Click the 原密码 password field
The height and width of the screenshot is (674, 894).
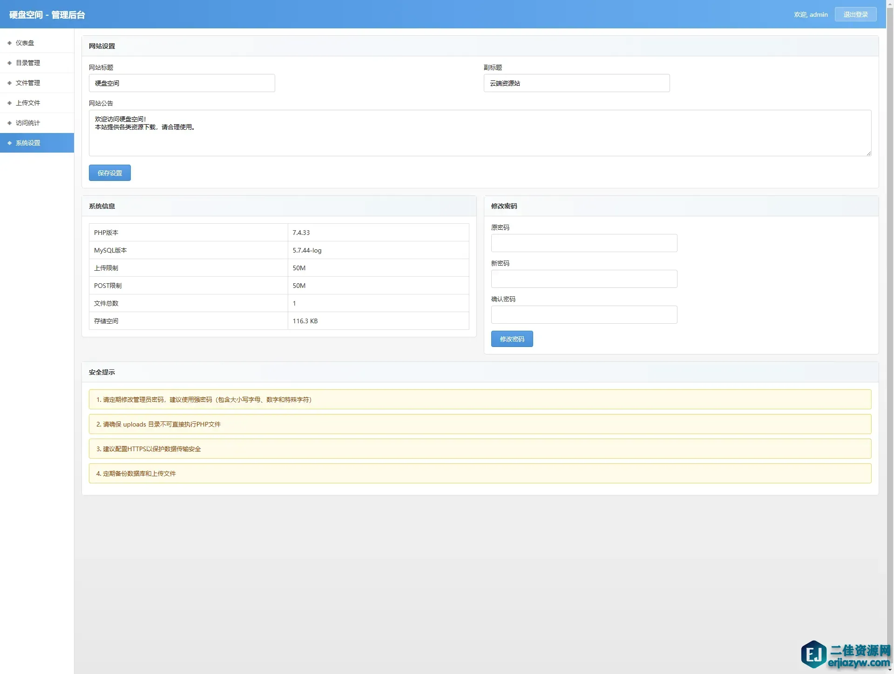tap(584, 243)
